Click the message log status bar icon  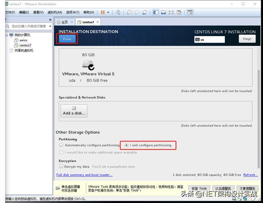tap(253, 199)
